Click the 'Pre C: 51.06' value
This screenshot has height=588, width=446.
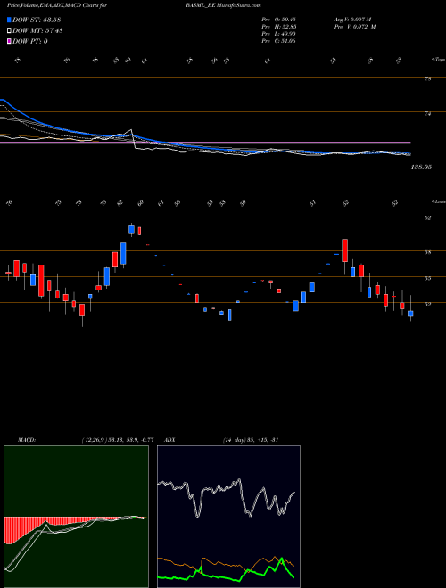click(x=278, y=41)
